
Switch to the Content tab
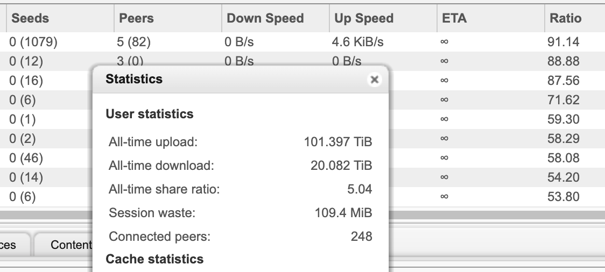pyautogui.click(x=70, y=245)
